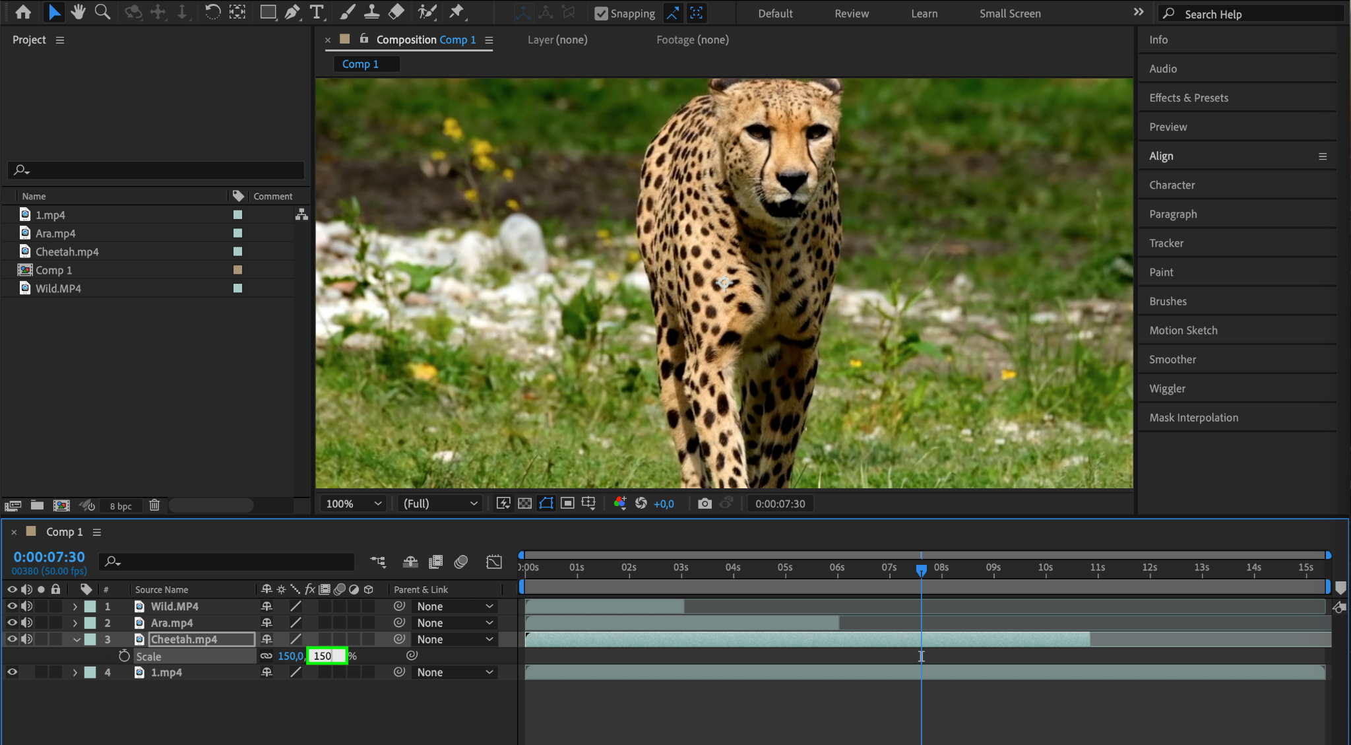Open the Effects & Presets panel
Viewport: 1351px width, 745px height.
pyautogui.click(x=1188, y=98)
